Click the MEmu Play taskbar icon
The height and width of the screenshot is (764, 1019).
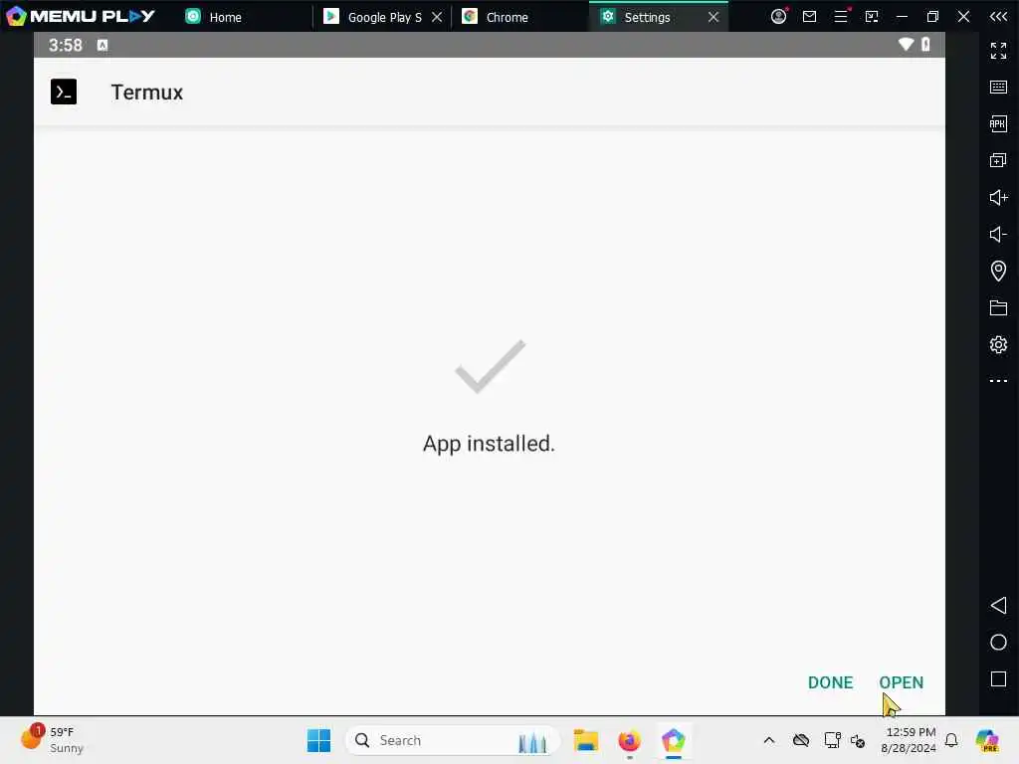point(674,740)
